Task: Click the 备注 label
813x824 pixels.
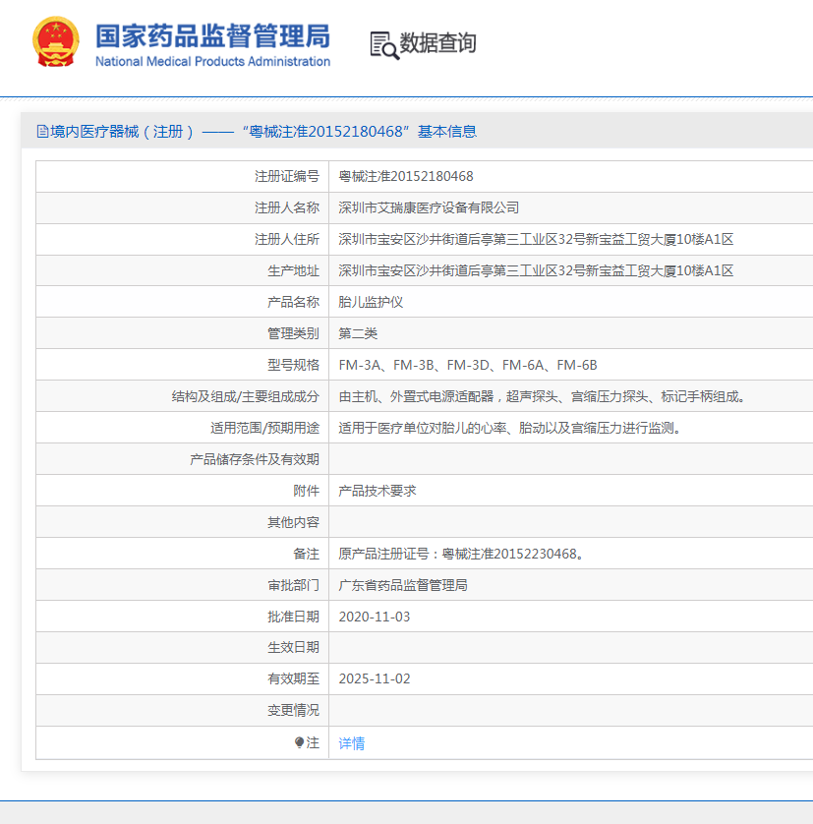Action: pyautogui.click(x=307, y=554)
